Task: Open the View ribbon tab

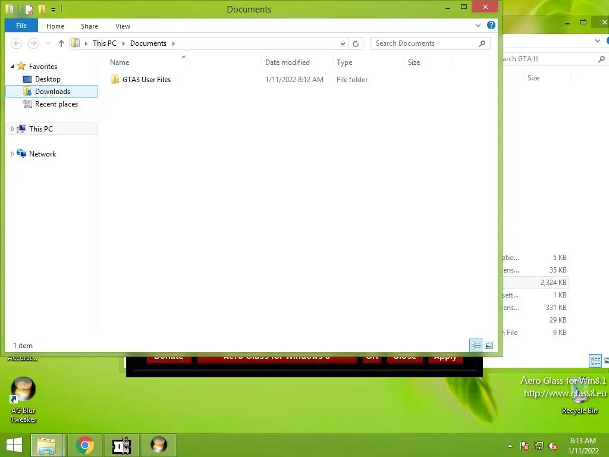Action: click(123, 26)
